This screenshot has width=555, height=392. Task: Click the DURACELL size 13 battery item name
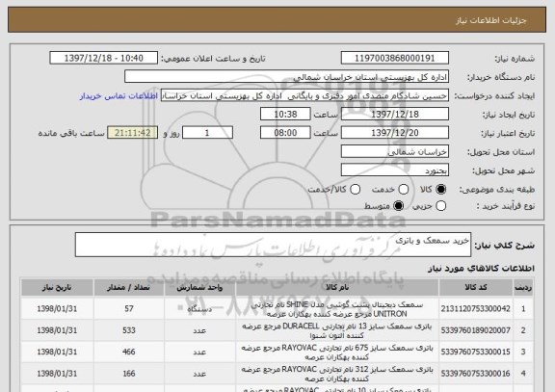pyautogui.click(x=337, y=330)
